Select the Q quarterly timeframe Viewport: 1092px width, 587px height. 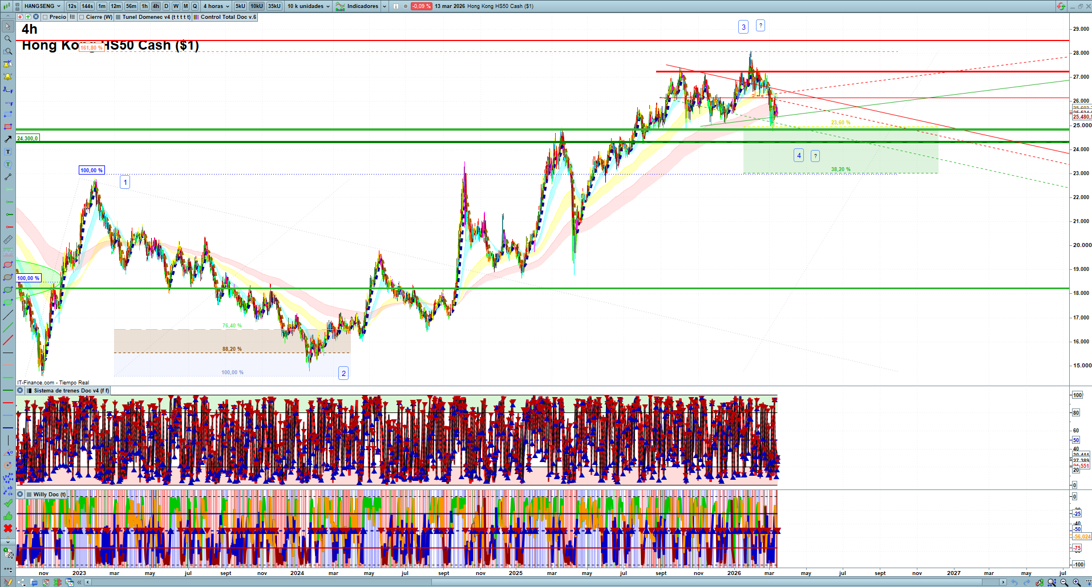pyautogui.click(x=195, y=6)
